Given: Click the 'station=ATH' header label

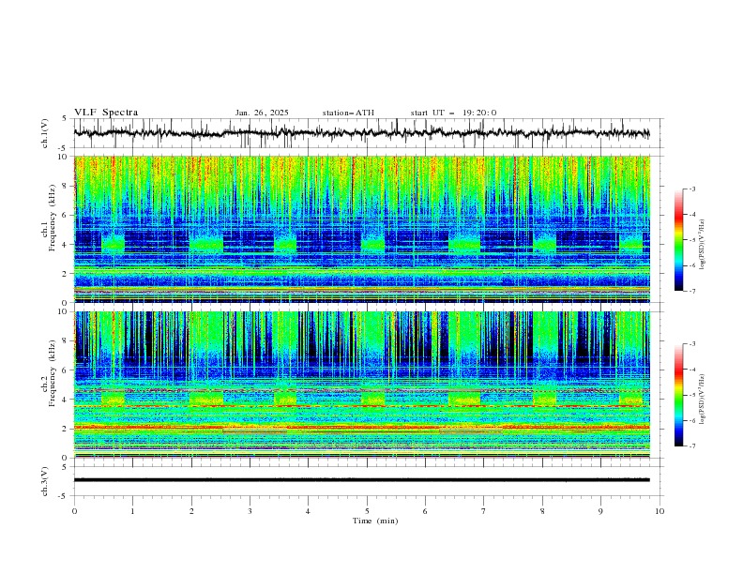Looking at the screenshot, I should (x=348, y=113).
